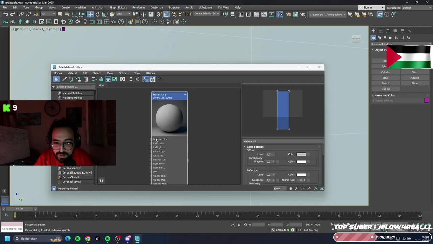Select CoronaSkinMtl in the browser list
433x244 pixels.
(x=71, y=177)
